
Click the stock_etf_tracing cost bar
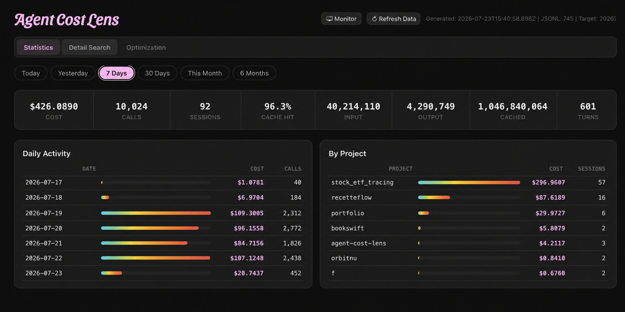tap(469, 183)
